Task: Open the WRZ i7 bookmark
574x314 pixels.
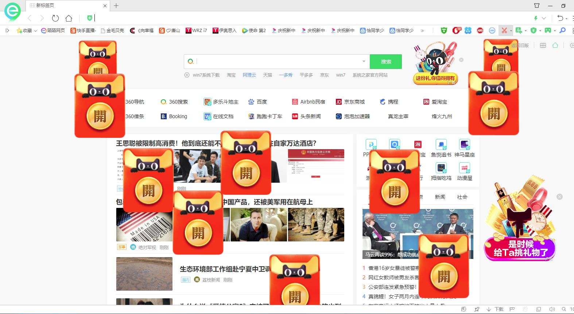Action: click(x=197, y=31)
